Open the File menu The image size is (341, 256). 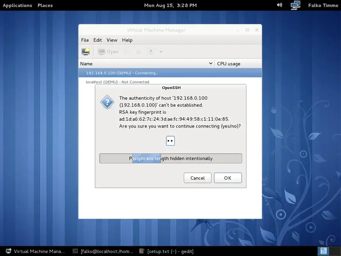tap(85, 40)
